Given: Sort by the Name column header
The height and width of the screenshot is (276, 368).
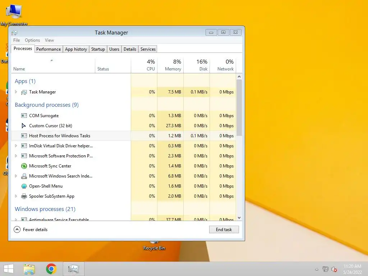Looking at the screenshot, I should (53, 65).
